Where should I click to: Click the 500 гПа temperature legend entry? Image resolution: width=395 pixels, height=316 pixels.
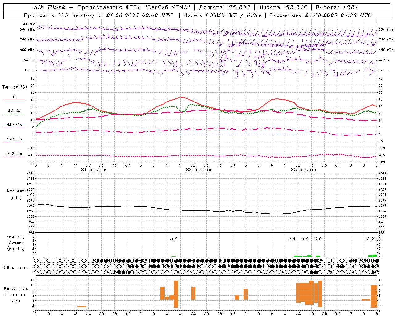tap(15, 153)
